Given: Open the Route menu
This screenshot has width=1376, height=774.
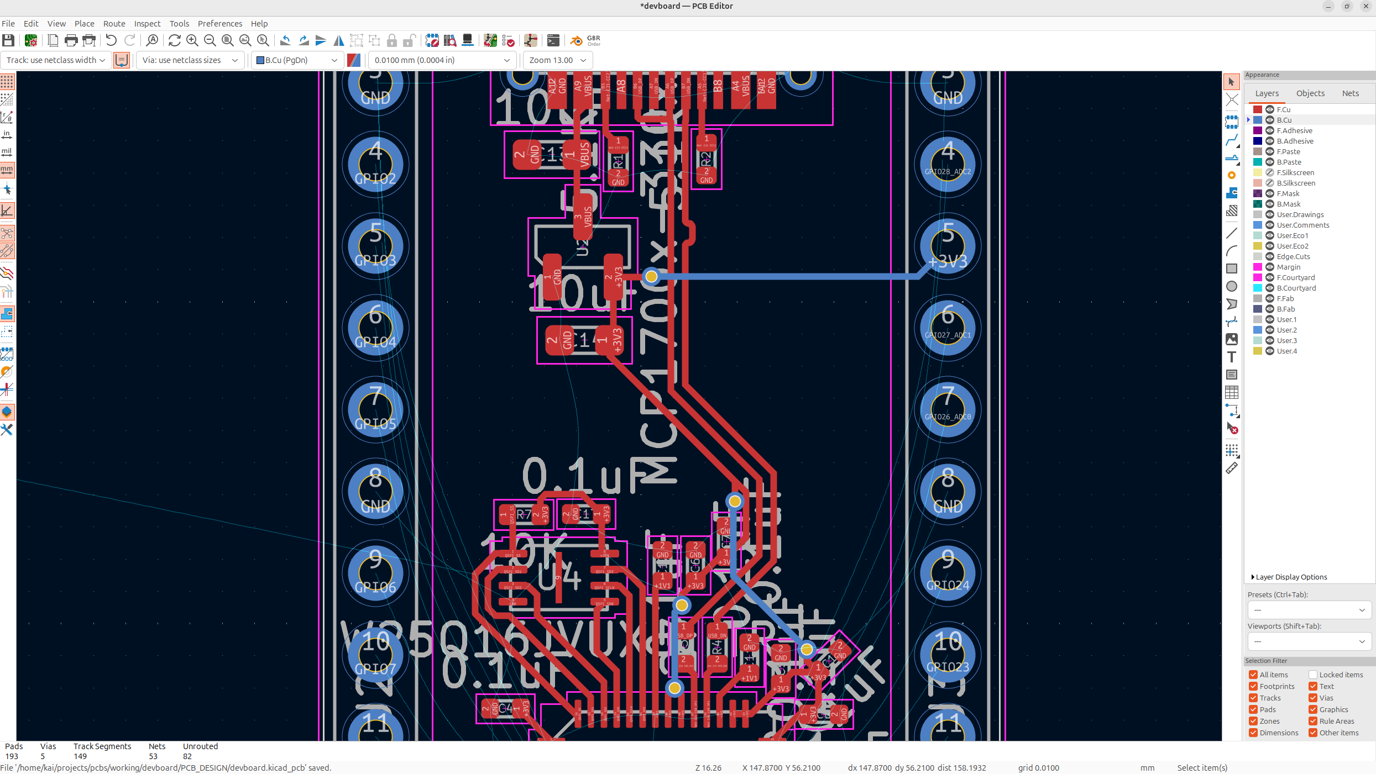Looking at the screenshot, I should pos(114,23).
